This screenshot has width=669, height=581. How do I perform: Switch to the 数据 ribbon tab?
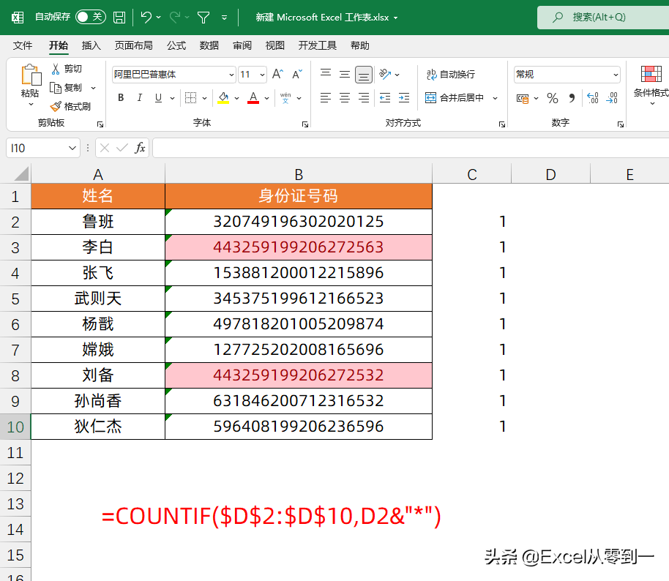coord(209,45)
